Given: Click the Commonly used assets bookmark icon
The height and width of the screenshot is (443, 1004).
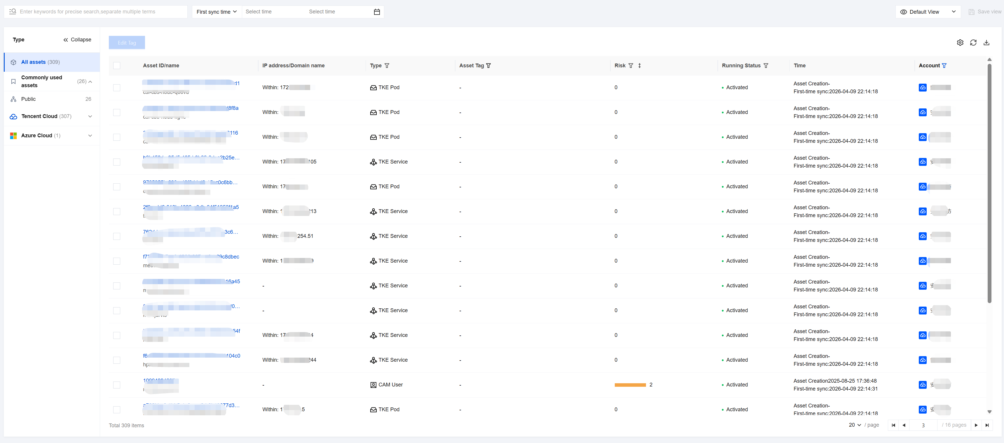Looking at the screenshot, I should click(13, 82).
